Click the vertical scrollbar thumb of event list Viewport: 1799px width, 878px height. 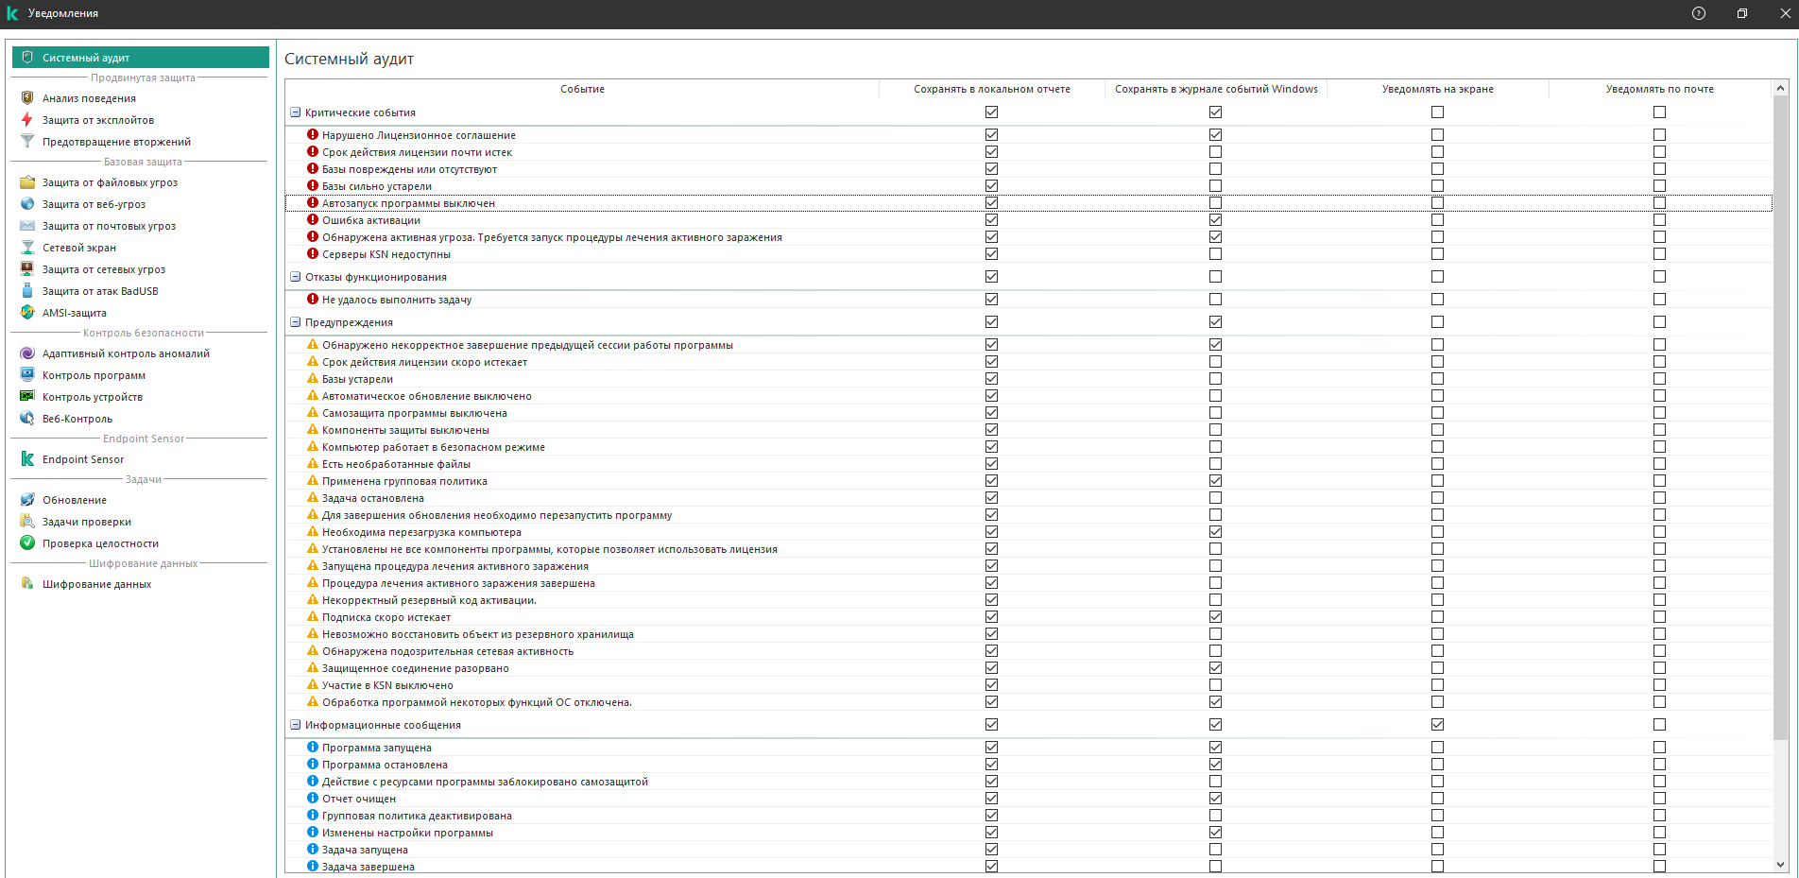1781,418
